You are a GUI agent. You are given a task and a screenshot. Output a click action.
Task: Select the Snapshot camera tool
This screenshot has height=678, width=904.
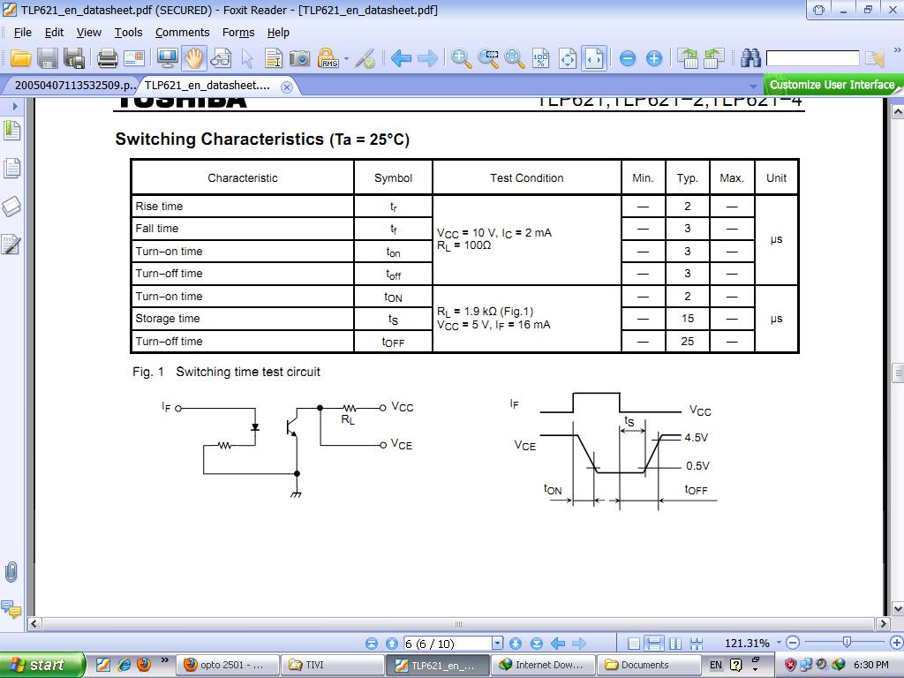point(300,58)
